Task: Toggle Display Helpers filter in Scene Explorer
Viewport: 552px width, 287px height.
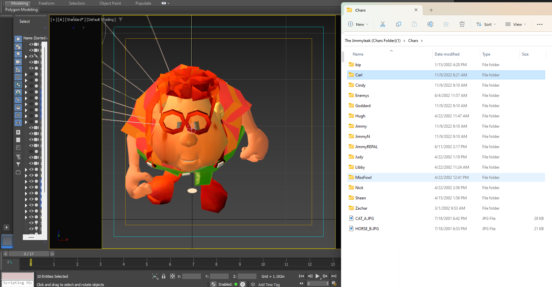Action: (x=18, y=69)
